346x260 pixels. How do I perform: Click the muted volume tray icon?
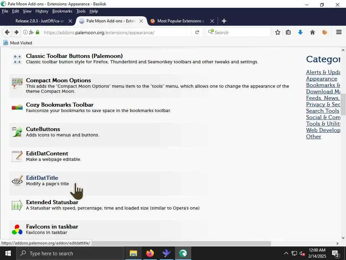click(x=302, y=253)
